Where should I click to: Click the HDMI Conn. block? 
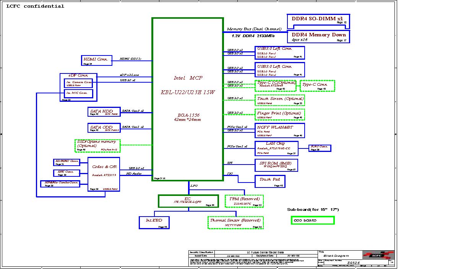click(97, 60)
